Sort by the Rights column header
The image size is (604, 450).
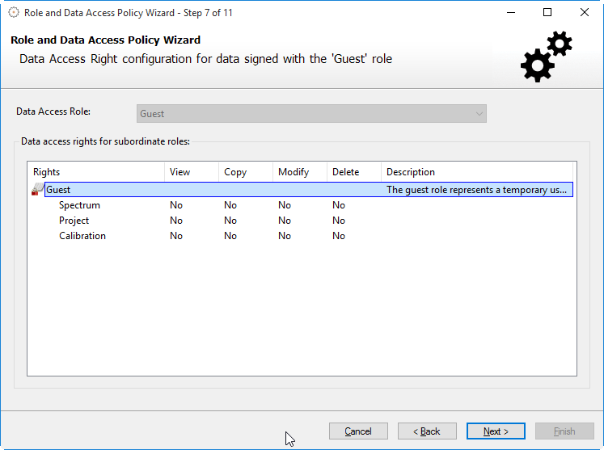point(95,172)
